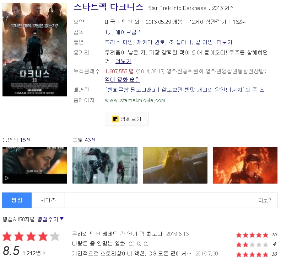Open actor link 재커리 퀸토

(x=151, y=42)
